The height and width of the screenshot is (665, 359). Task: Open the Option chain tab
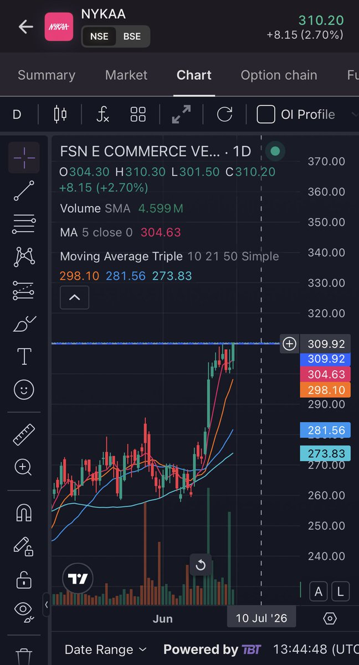point(279,75)
